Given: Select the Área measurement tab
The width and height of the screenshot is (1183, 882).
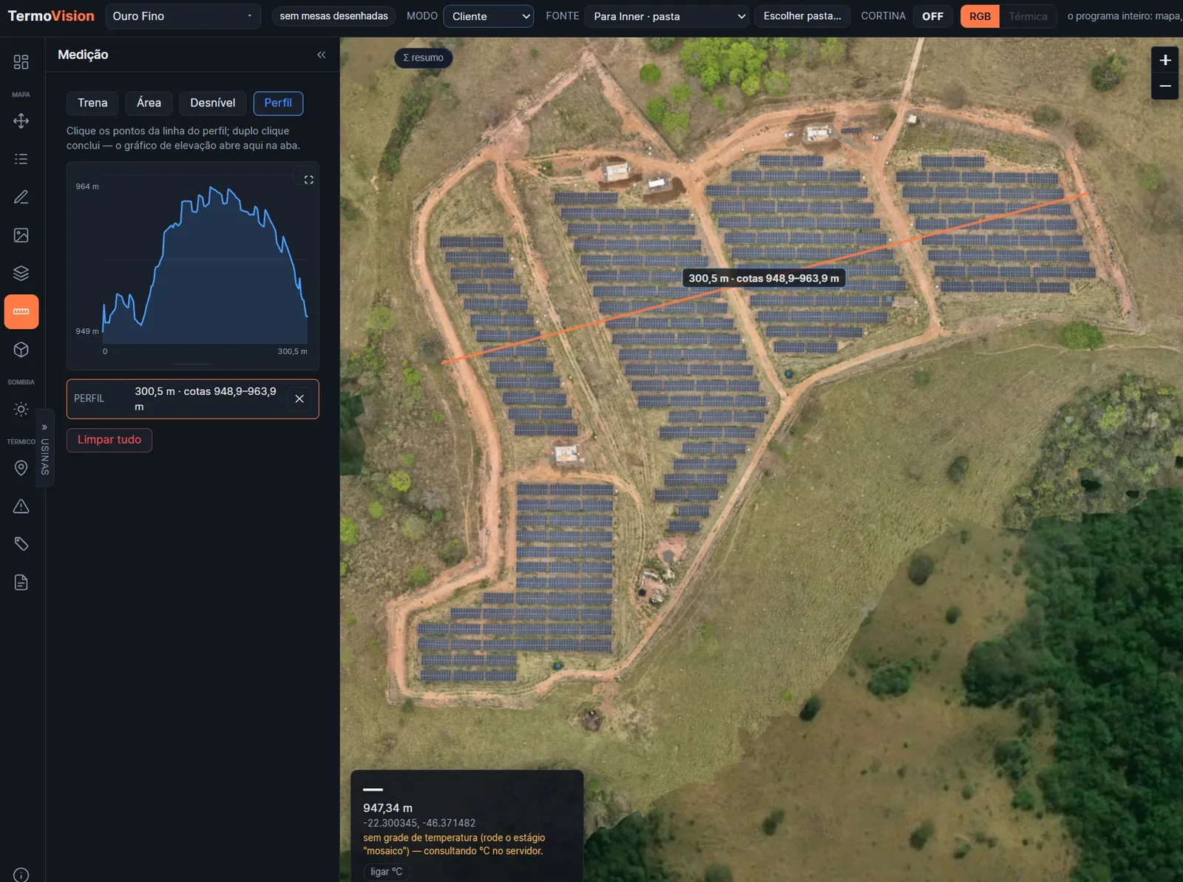Looking at the screenshot, I should (x=149, y=103).
